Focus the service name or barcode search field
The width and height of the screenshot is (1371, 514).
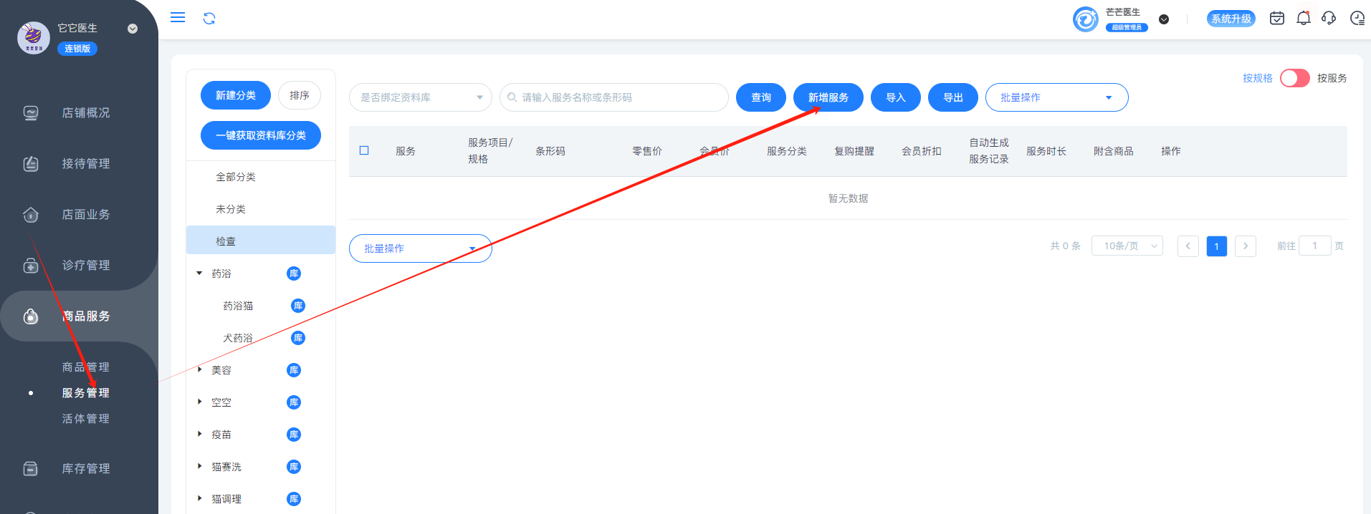tap(614, 97)
